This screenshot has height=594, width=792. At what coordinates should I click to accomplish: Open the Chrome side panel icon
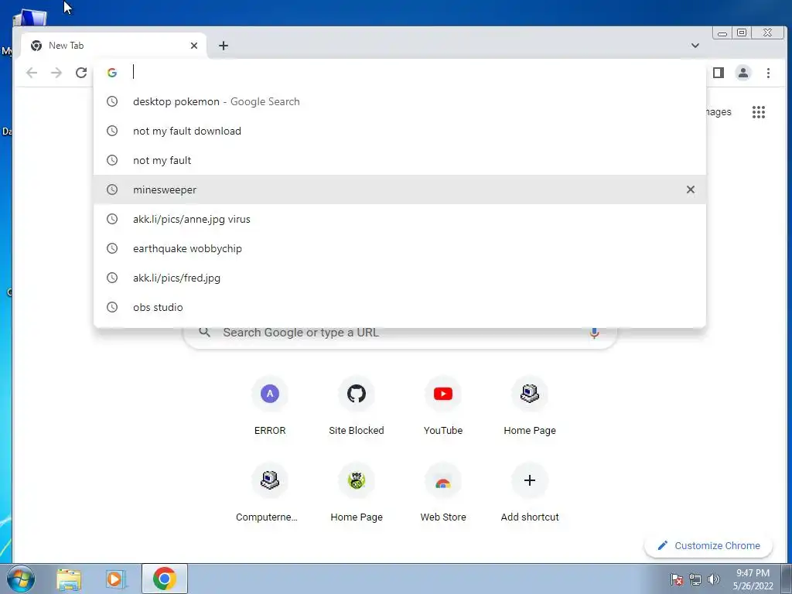pos(719,73)
